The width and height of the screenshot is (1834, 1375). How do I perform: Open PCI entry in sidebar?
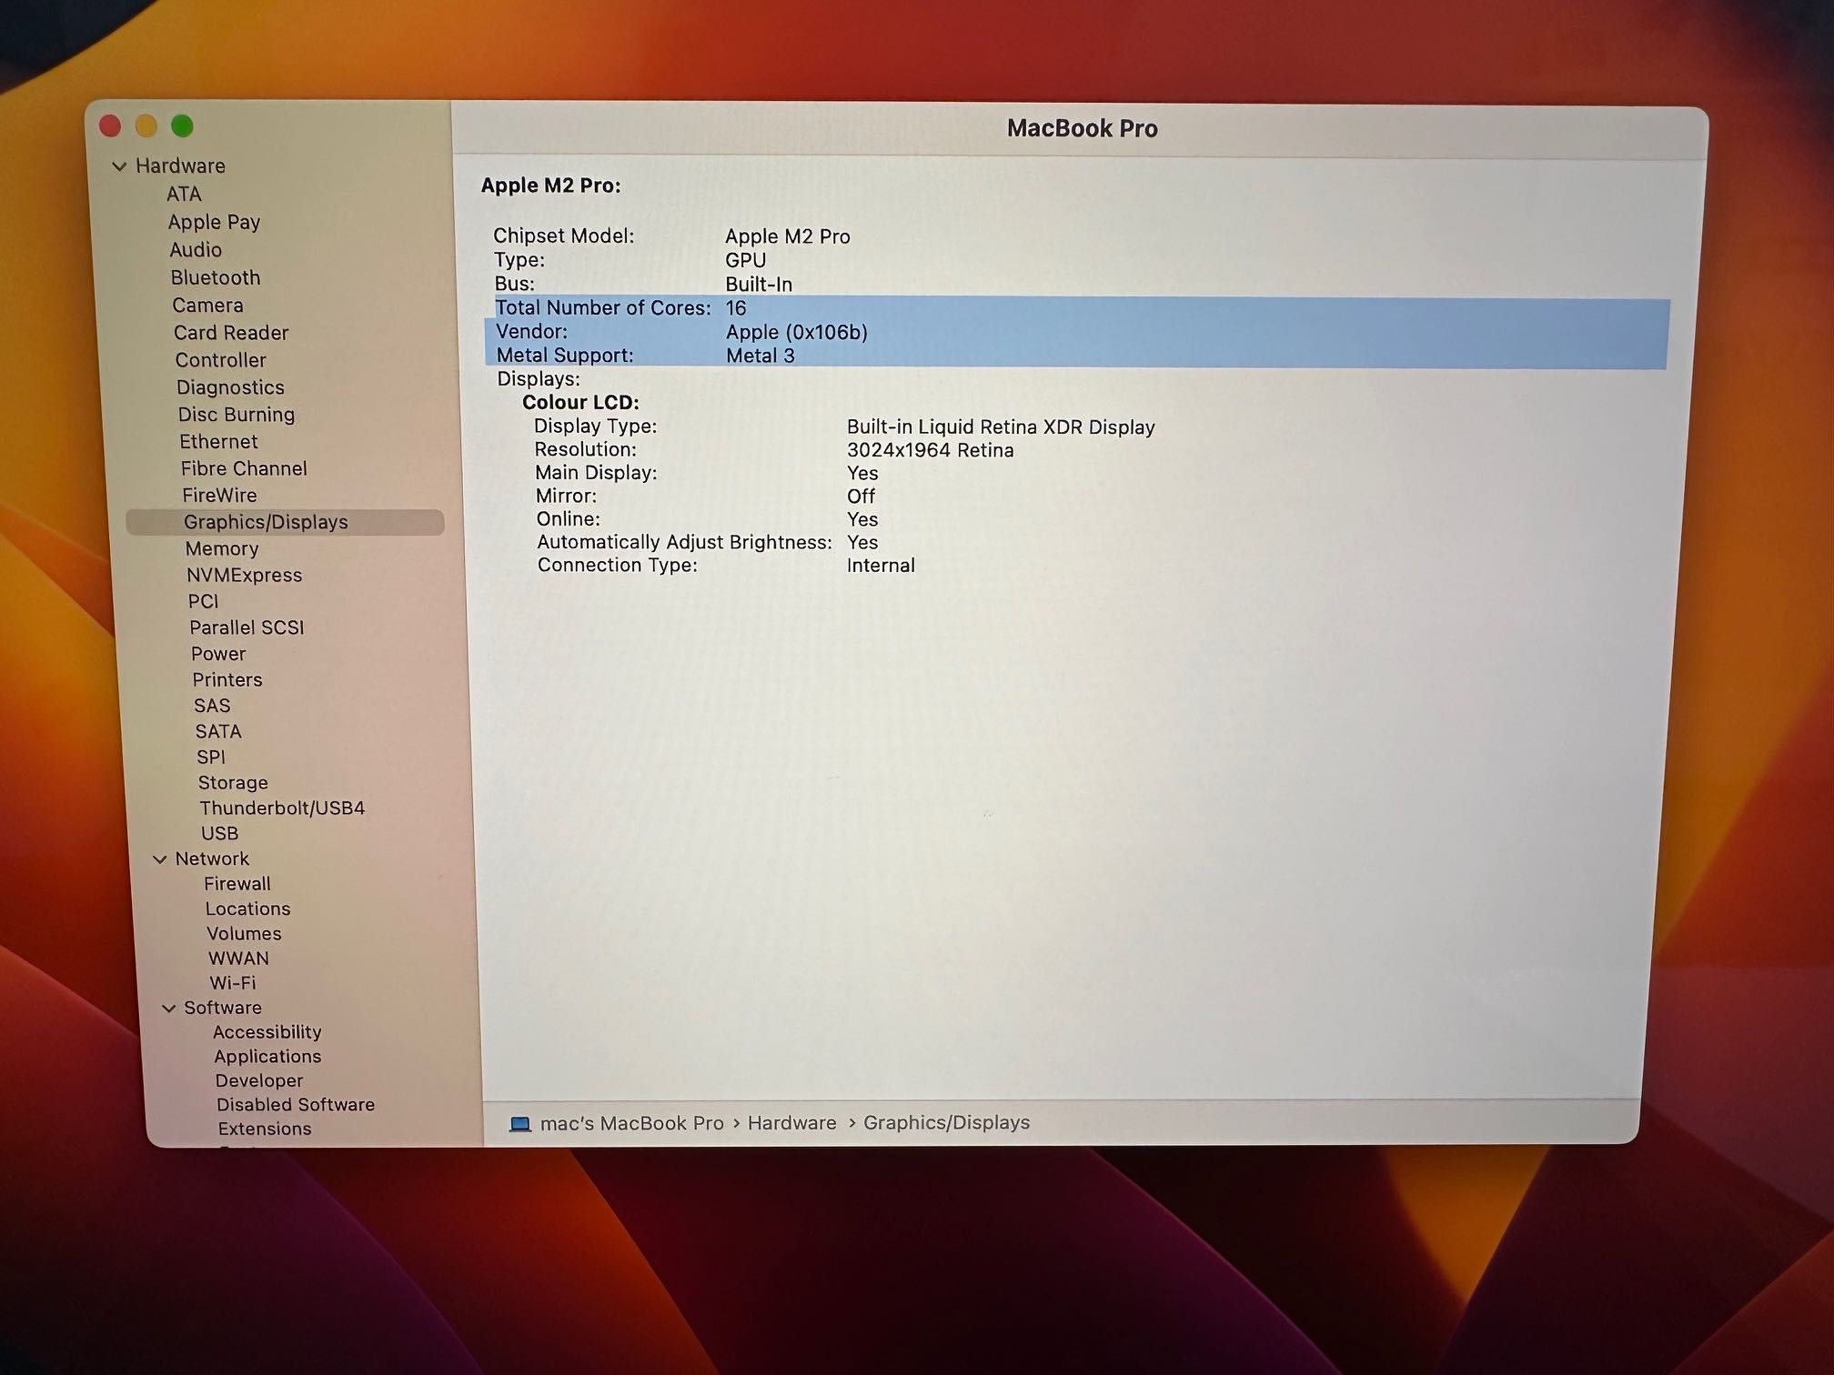[203, 601]
